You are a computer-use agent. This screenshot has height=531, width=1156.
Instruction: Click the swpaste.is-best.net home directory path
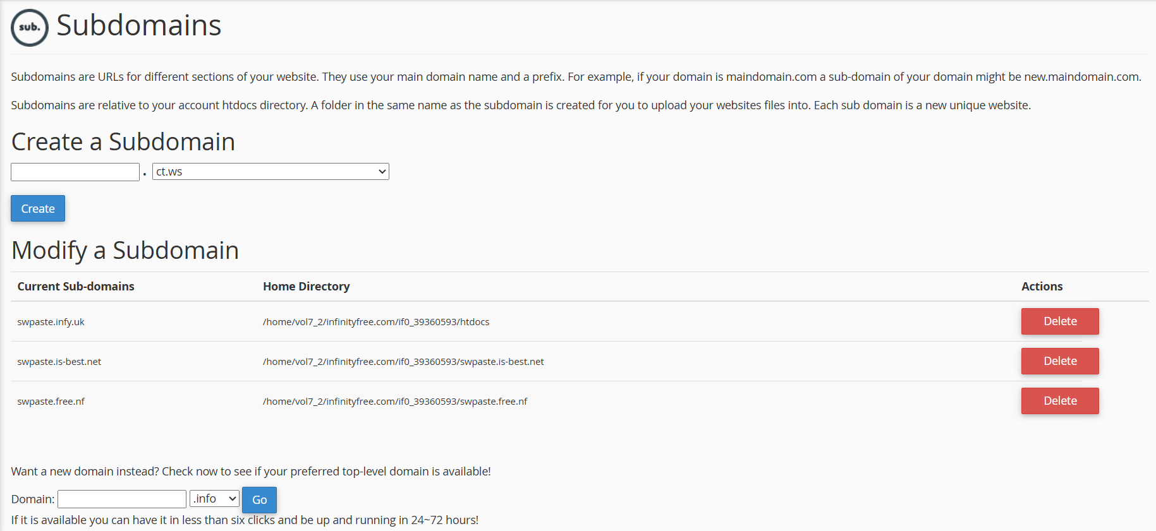coord(403,362)
